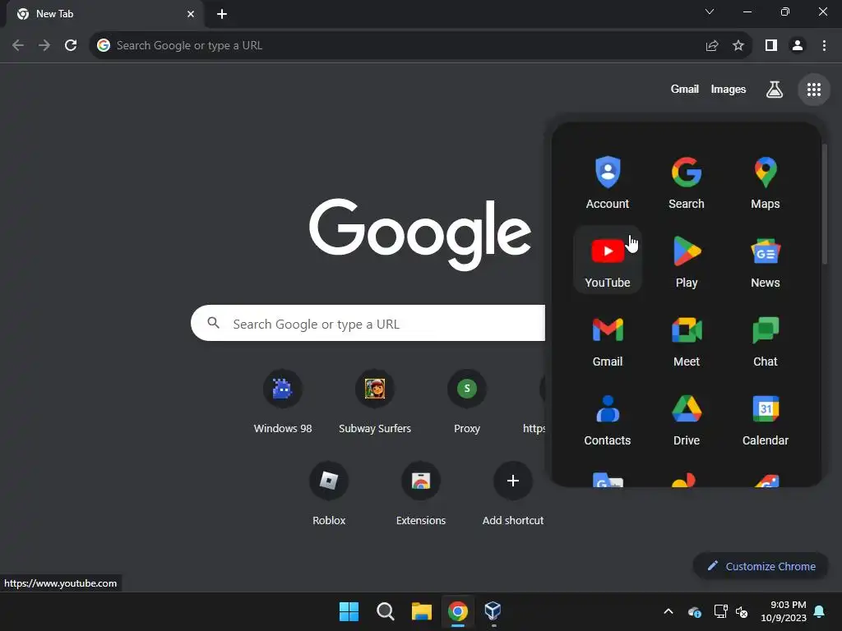Viewport: 842px width, 631px height.
Task: Click the Images link at top
Action: click(729, 89)
